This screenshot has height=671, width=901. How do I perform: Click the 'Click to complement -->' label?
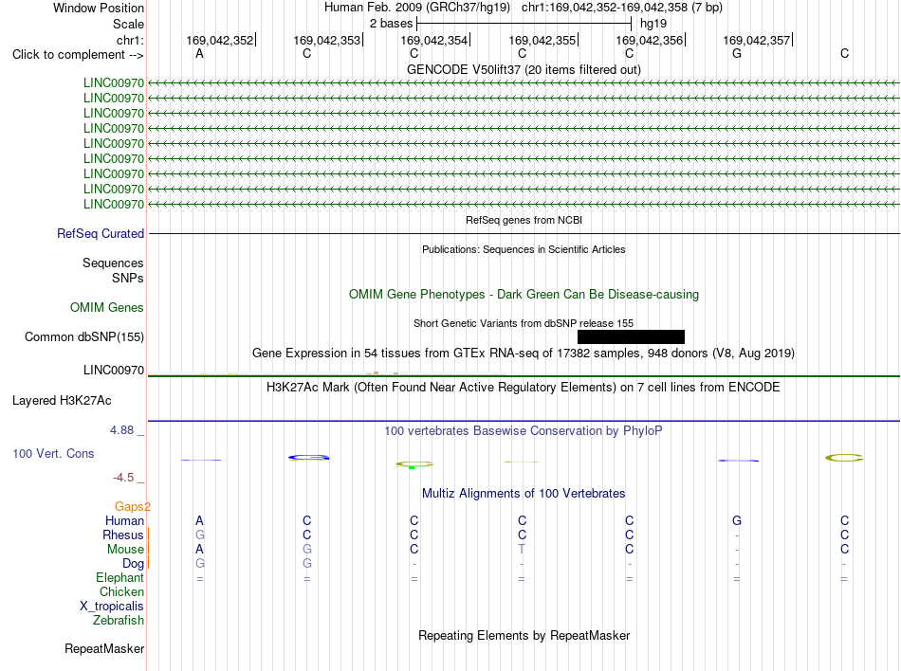(78, 55)
